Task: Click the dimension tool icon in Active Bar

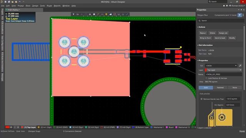Action: tap(119, 14)
